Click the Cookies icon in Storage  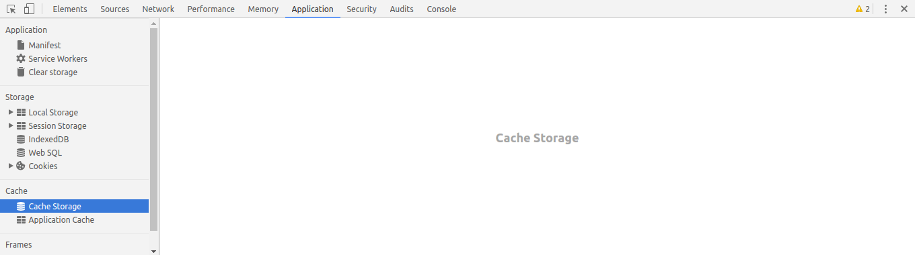pos(21,166)
